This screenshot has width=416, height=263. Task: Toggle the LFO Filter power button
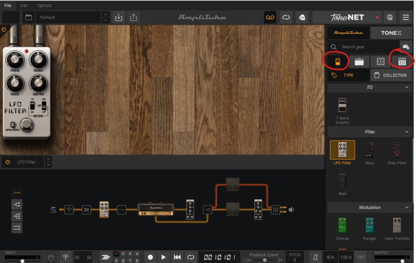(8, 162)
